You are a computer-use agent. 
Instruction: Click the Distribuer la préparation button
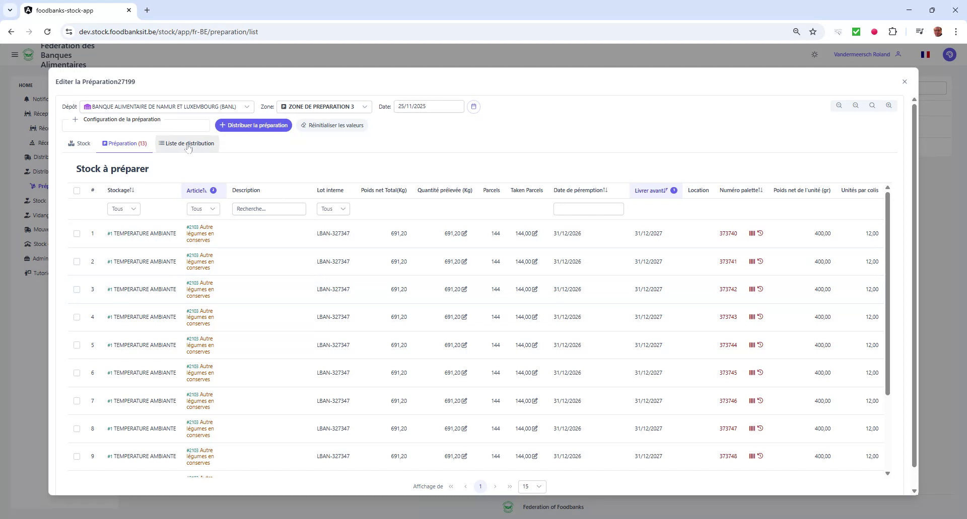[254, 125]
